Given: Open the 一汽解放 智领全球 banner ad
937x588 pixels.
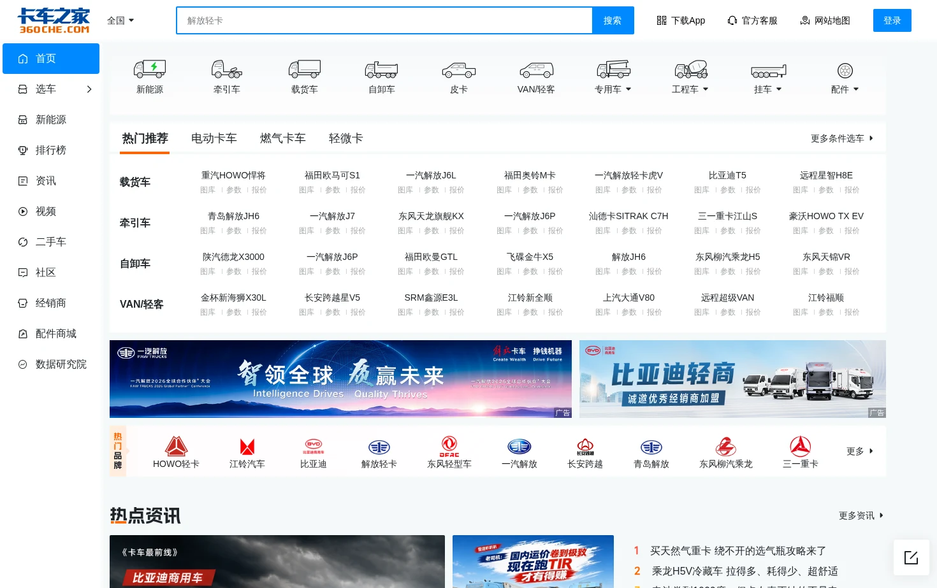Looking at the screenshot, I should (x=340, y=379).
